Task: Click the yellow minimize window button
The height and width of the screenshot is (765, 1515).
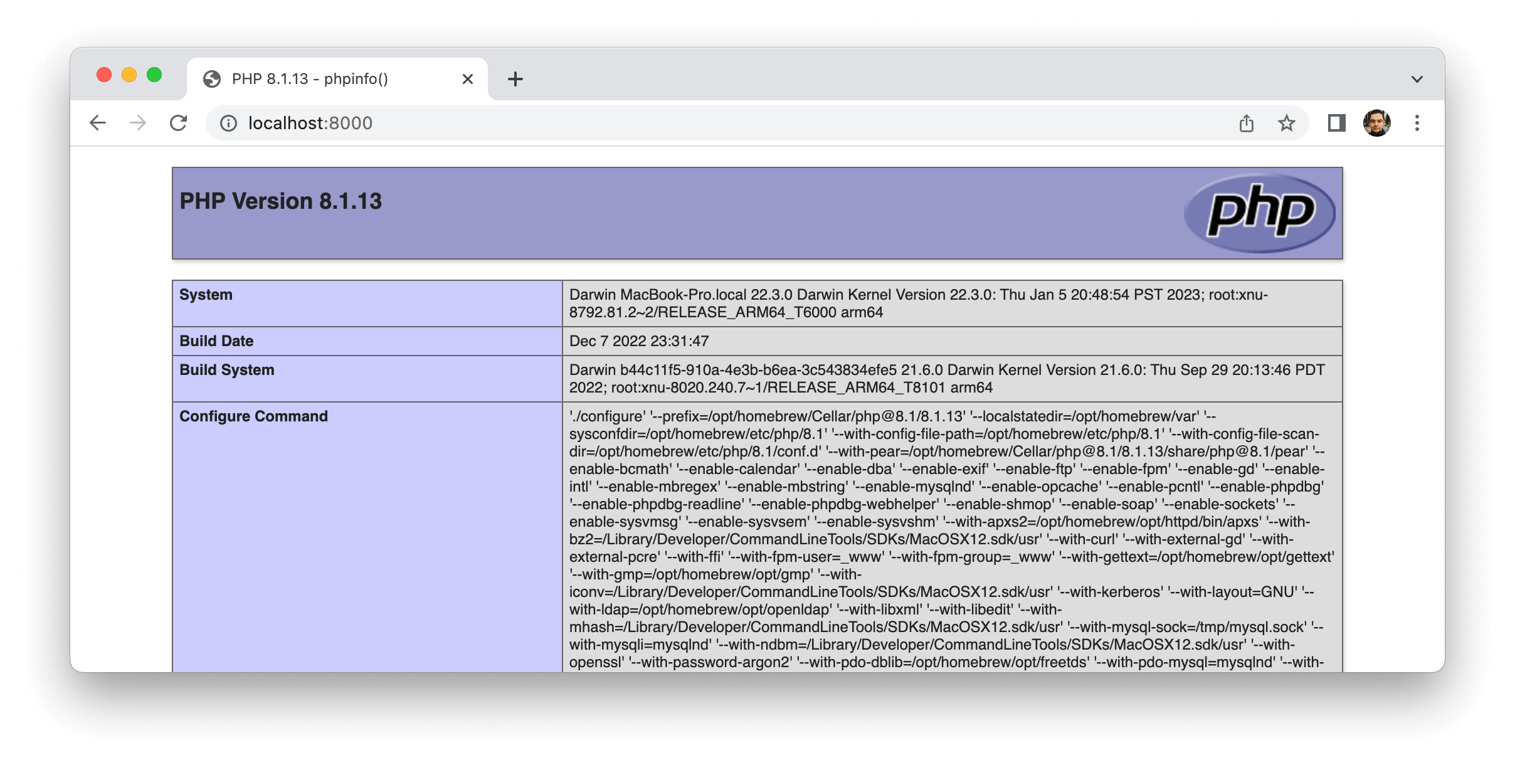Action: coord(129,75)
